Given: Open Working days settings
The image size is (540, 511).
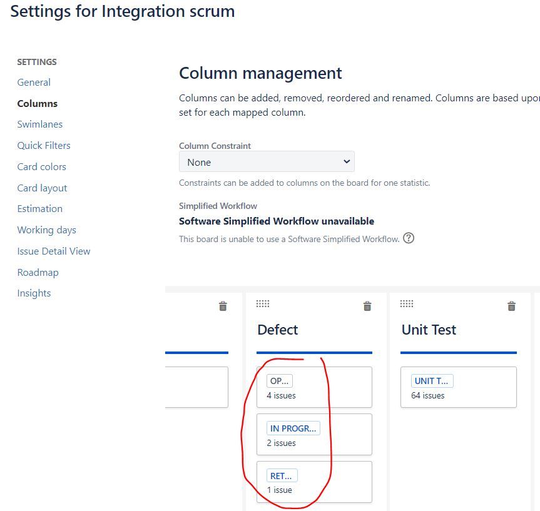Looking at the screenshot, I should tap(46, 230).
